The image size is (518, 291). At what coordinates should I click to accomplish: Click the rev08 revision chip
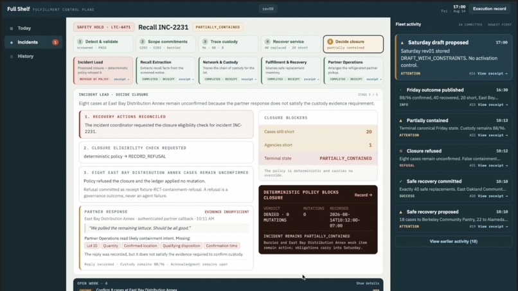268,9
